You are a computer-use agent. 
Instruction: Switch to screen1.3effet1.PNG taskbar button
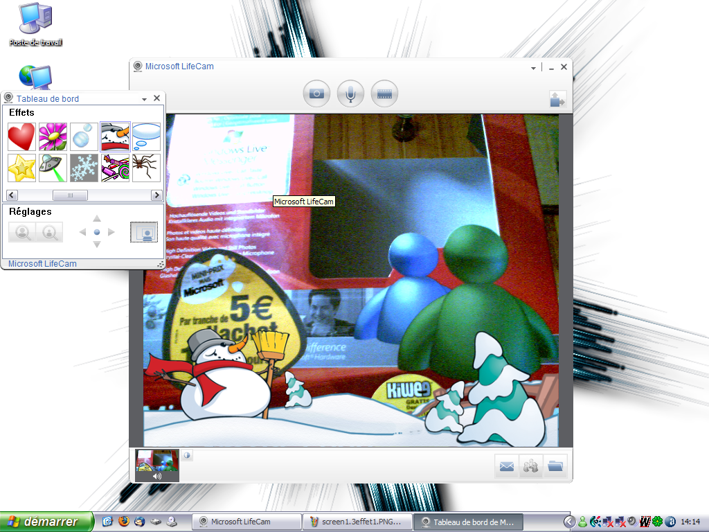[x=357, y=522]
